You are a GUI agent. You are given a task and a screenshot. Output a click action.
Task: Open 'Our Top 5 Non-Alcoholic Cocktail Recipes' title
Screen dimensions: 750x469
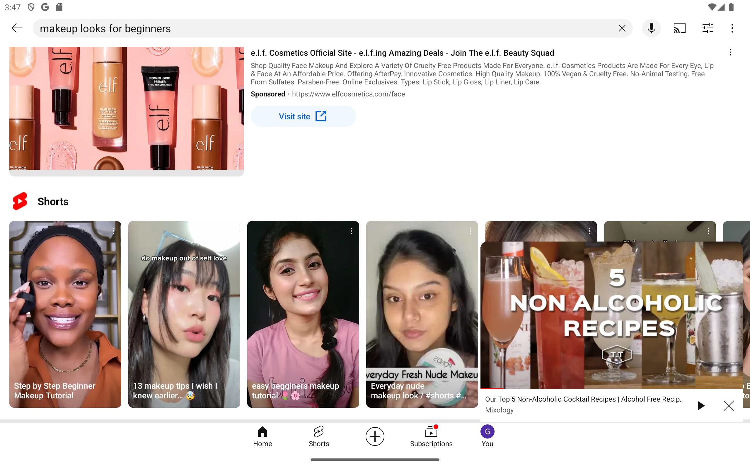(584, 399)
